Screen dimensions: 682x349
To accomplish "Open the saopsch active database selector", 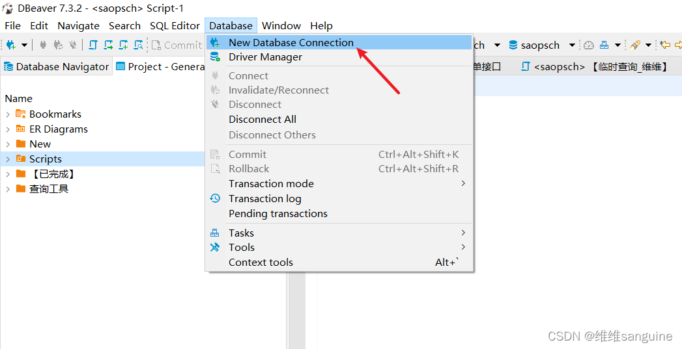I will coord(534,45).
